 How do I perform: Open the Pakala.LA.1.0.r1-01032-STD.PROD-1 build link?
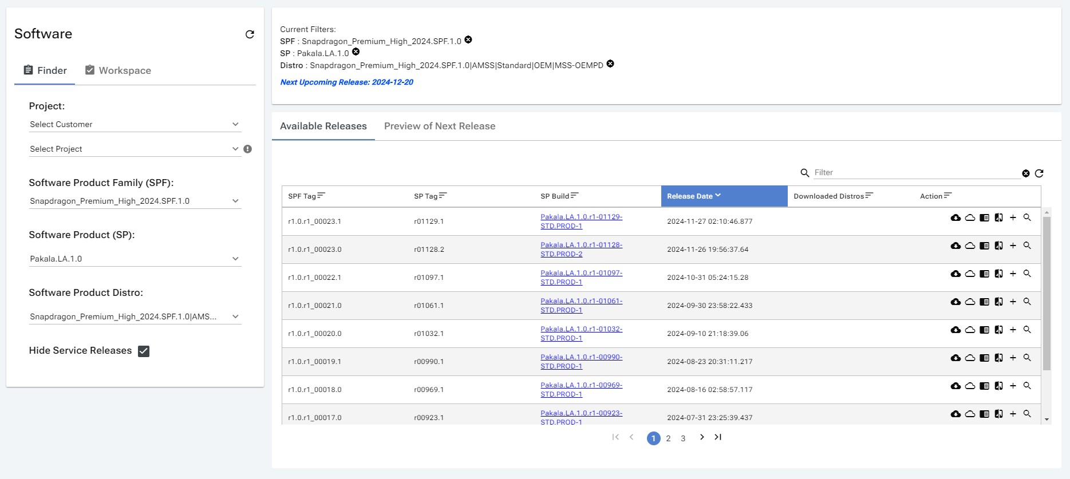point(581,334)
